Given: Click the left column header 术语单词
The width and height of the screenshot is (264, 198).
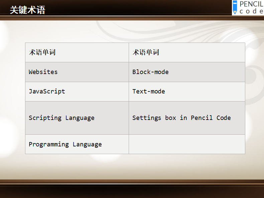Looking at the screenshot, I should click(x=77, y=53).
